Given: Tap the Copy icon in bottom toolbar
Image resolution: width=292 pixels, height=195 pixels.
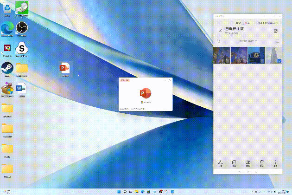Looking at the screenshot, I should [x=234, y=162].
